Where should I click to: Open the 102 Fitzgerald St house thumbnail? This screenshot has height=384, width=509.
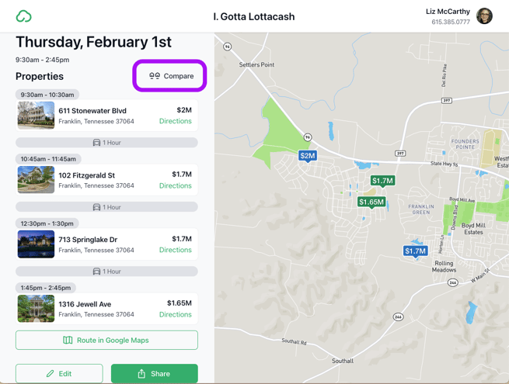click(x=37, y=180)
